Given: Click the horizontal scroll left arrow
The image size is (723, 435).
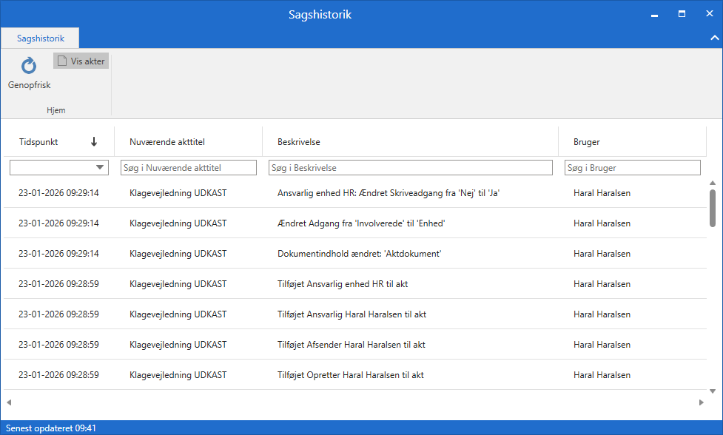Looking at the screenshot, I should click(x=9, y=402).
